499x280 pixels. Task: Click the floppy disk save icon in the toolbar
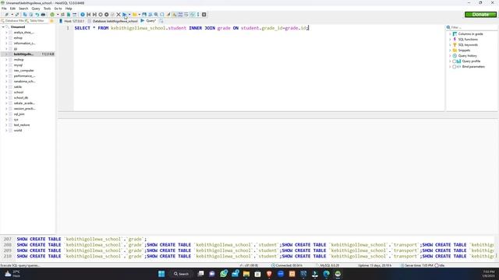pyautogui.click(x=144, y=15)
